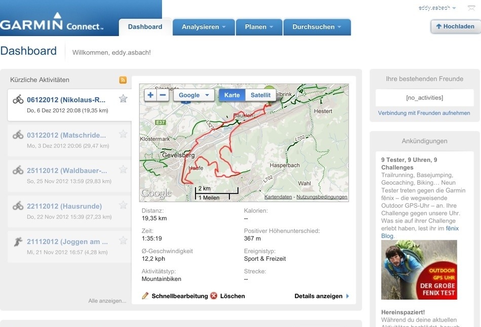Toggle favorite star for 25112012 Waldbauer activity

coord(123,170)
